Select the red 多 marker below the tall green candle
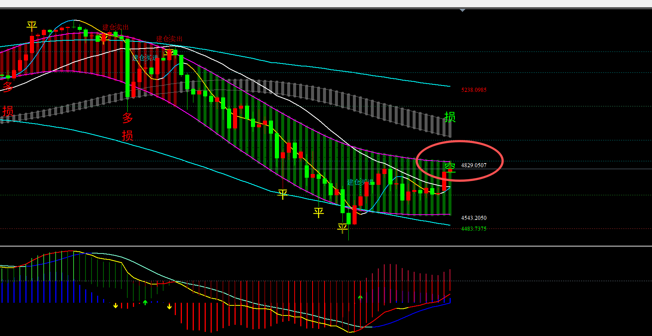 tap(128, 118)
